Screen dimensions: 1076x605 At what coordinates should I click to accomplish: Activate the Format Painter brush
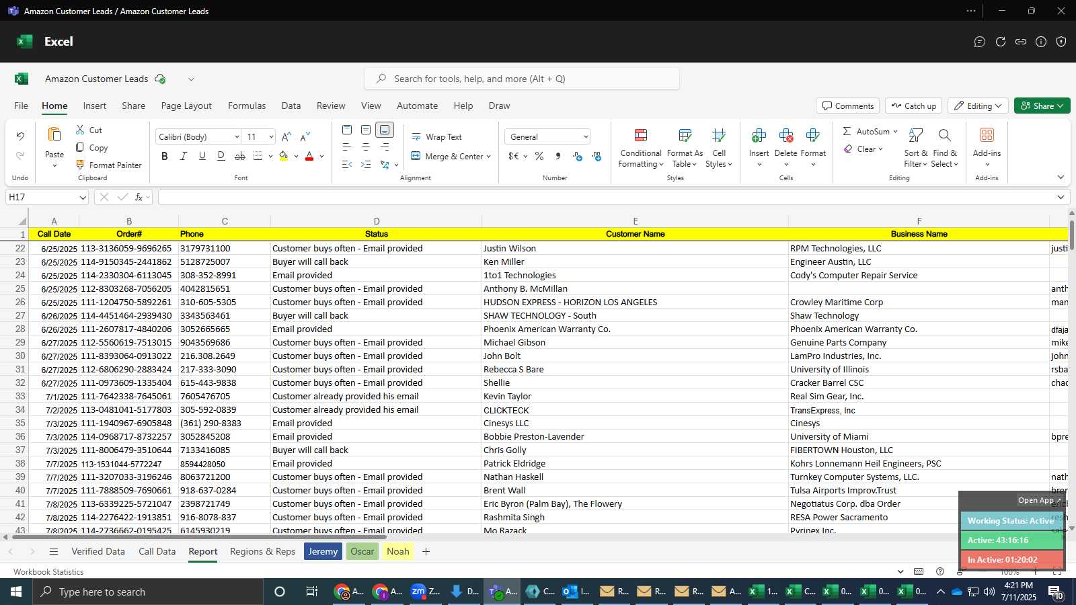coord(80,165)
